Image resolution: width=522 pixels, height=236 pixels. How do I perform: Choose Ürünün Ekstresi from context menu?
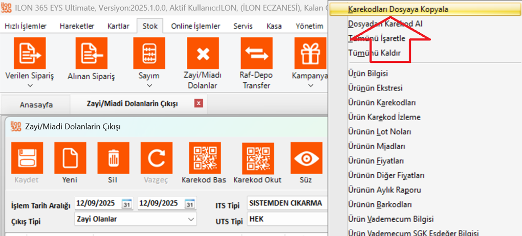(x=375, y=88)
